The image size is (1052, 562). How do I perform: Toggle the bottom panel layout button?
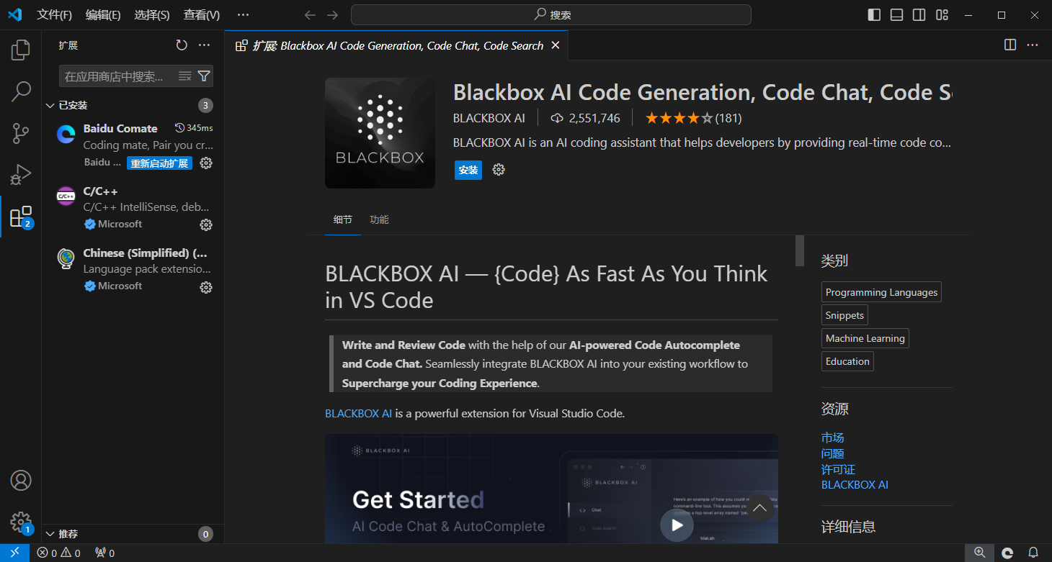point(896,14)
